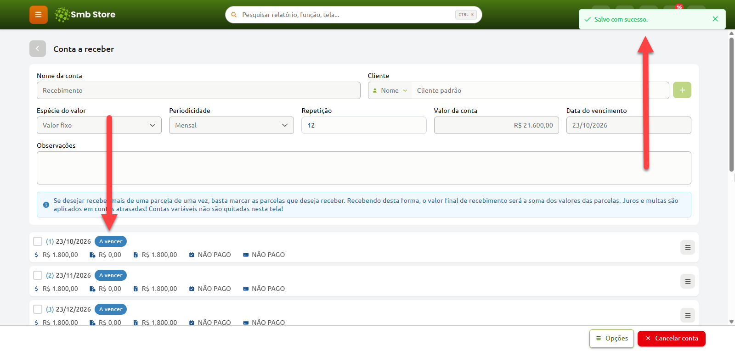Viewport: 735px width, 351px height.
Task: Click the Valor da conta field
Action: pos(497,125)
